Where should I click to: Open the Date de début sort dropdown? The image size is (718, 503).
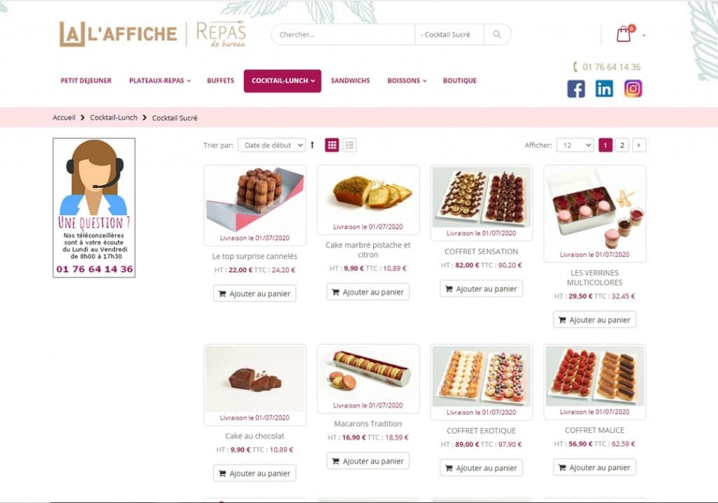pos(272,145)
